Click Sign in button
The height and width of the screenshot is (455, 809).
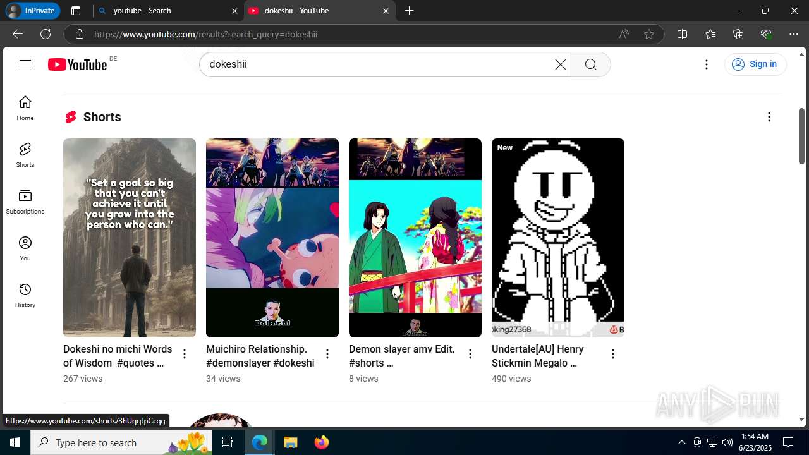click(x=755, y=64)
